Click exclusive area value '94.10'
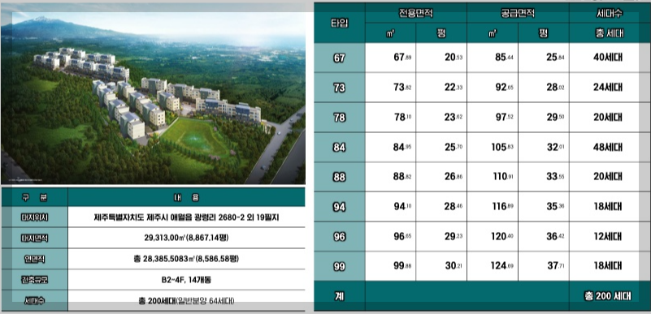Viewport: 651px width, 314px height. tap(402, 207)
